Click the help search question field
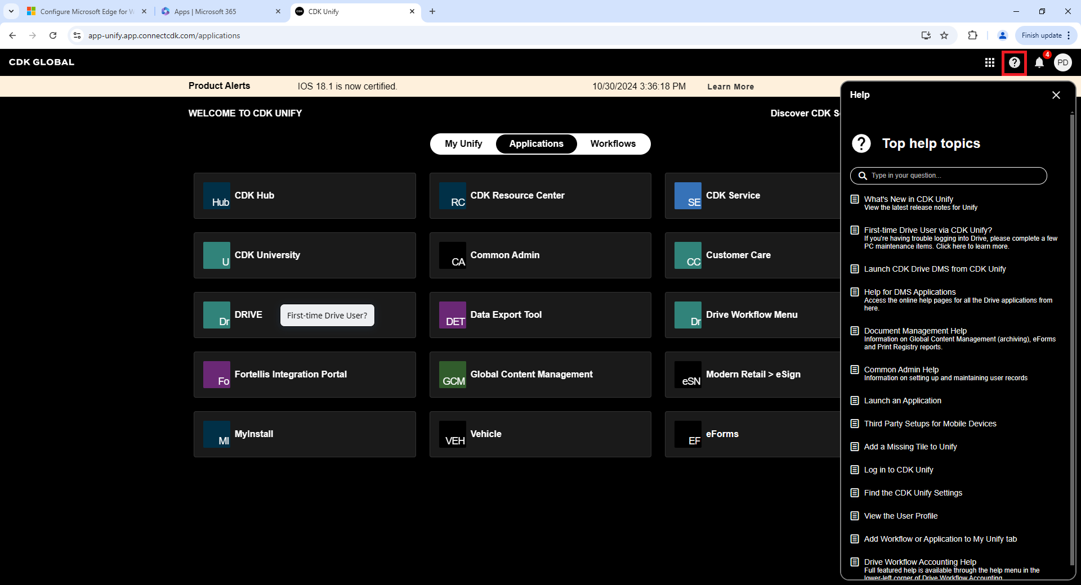This screenshot has height=585, width=1081. point(949,175)
